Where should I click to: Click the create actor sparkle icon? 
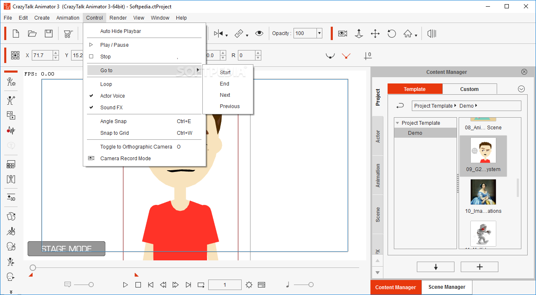(x=11, y=100)
